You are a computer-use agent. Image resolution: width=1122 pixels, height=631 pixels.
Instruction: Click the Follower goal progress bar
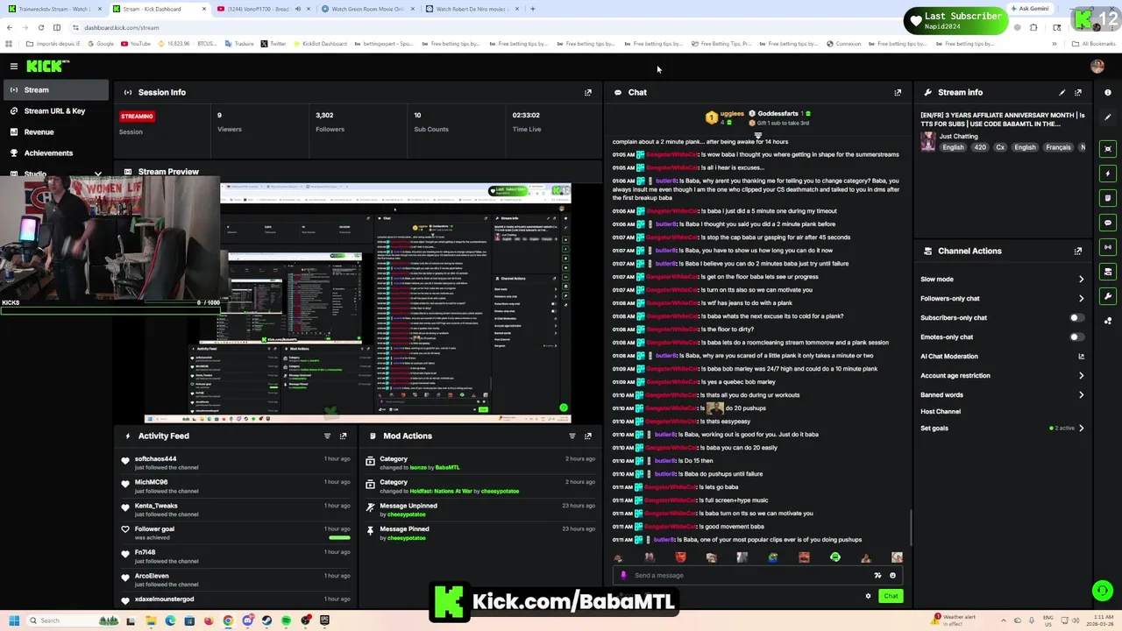point(338,537)
